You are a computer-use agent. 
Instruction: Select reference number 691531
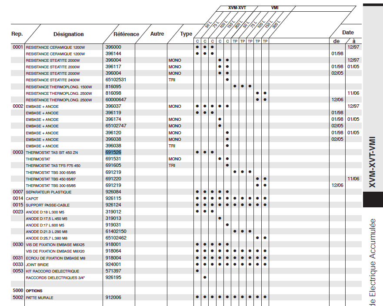113,159
